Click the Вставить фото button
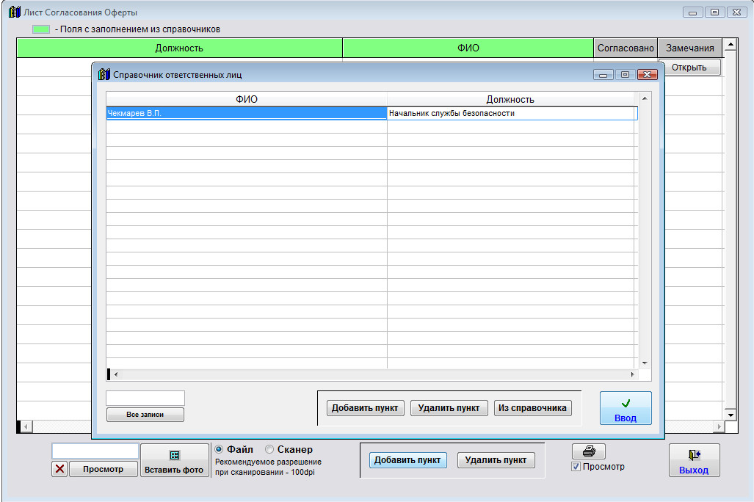The width and height of the screenshot is (754, 502). coord(174,460)
